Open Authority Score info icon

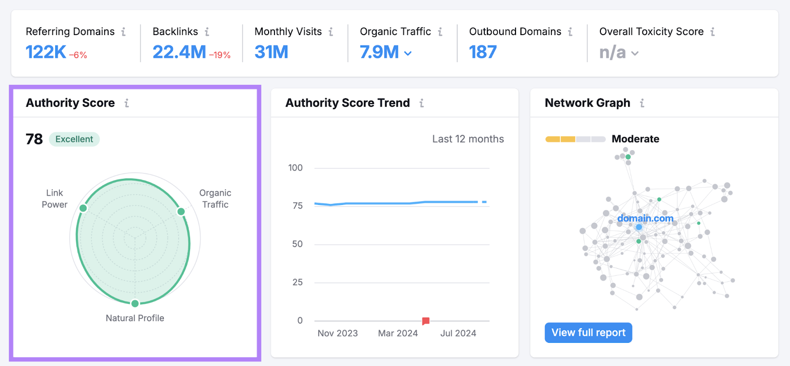127,103
